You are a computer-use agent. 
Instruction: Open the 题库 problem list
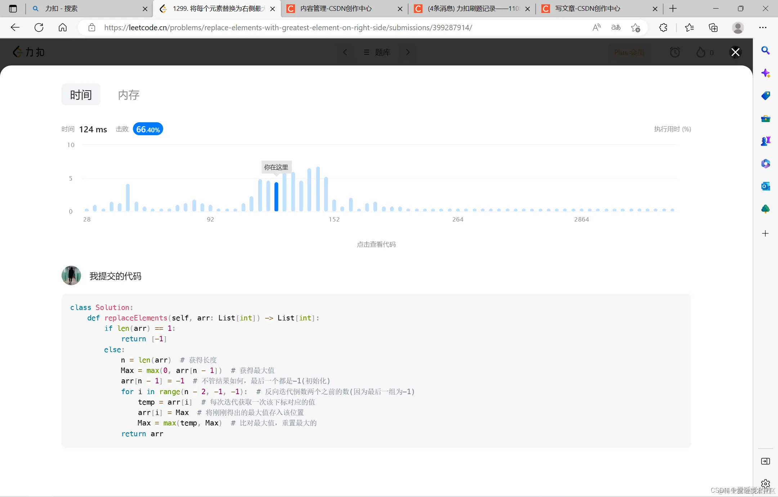tap(377, 53)
